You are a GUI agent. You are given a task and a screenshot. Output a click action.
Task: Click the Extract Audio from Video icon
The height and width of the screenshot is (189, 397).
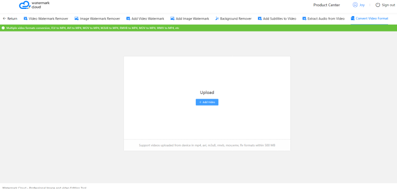point(304,18)
